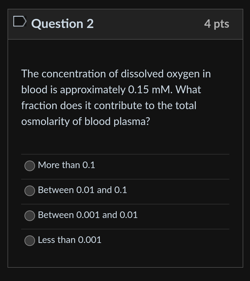This screenshot has height=281, width=250.
Task: Click the question text about dissolved oxygen
Action: point(116,98)
